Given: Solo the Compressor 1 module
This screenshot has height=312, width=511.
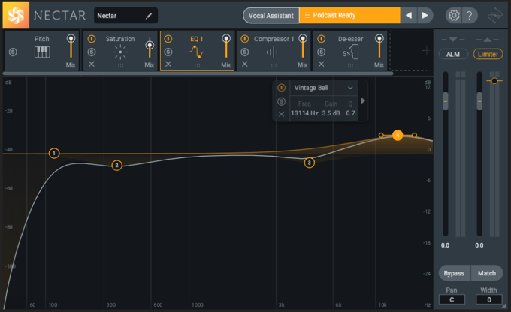Looking at the screenshot, I should [245, 52].
